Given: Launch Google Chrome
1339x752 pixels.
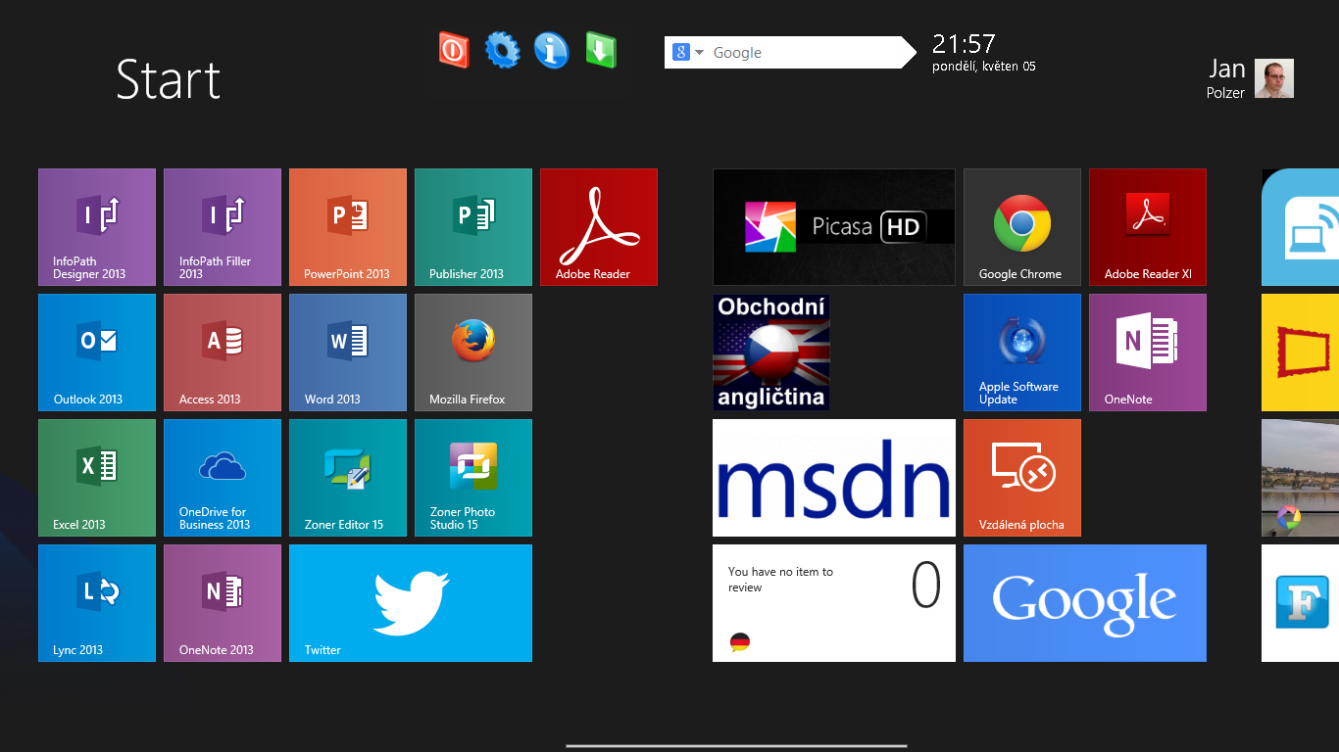Looking at the screenshot, I should click(x=1022, y=227).
